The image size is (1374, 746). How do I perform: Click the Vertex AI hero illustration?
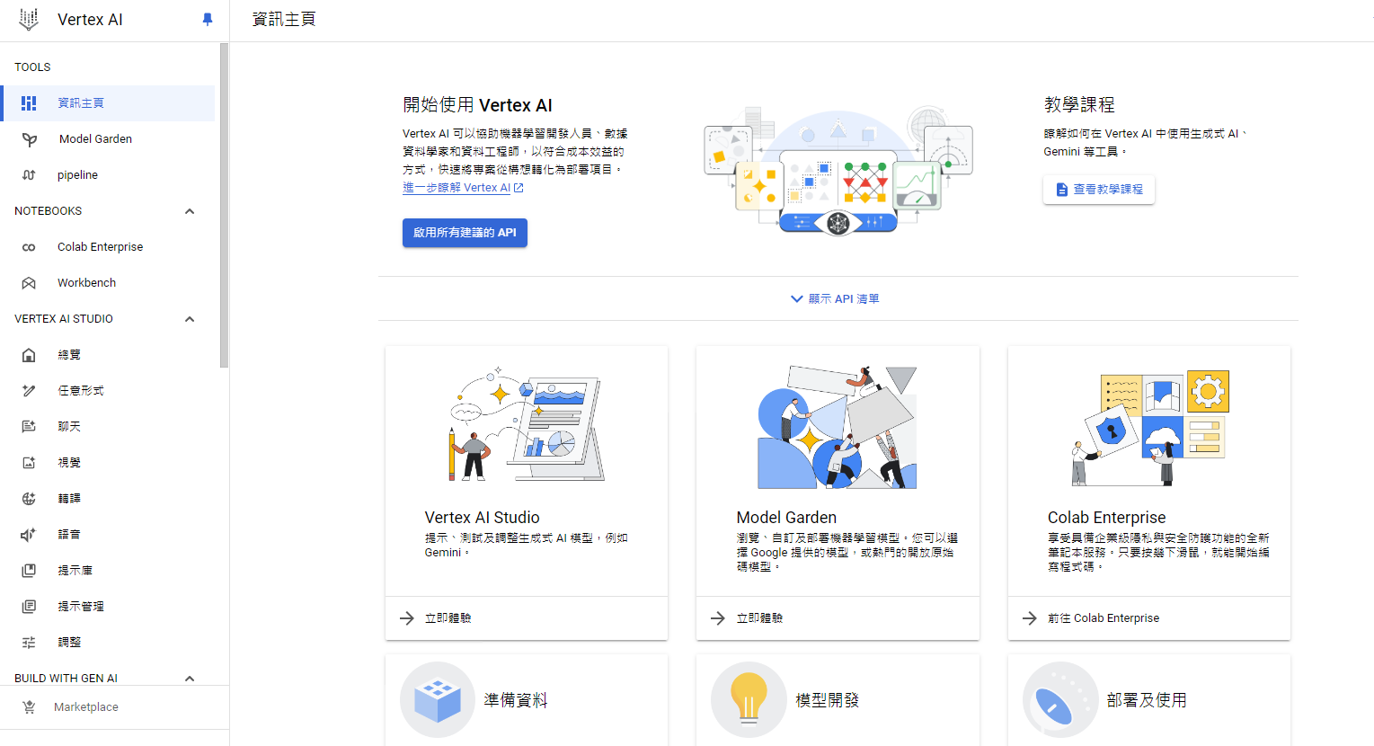coord(838,171)
